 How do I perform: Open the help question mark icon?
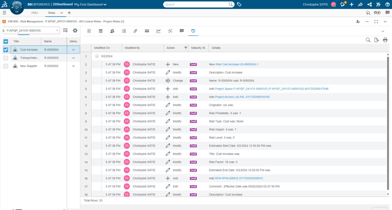(x=387, y=4)
